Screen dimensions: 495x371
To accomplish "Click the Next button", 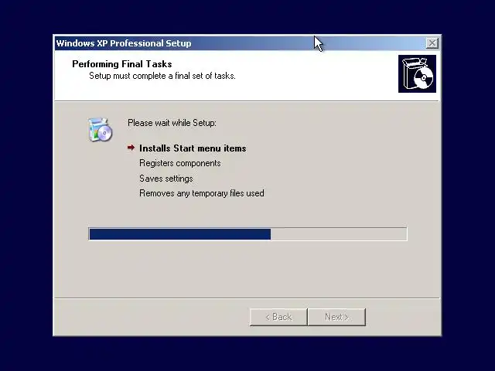I will pyautogui.click(x=337, y=317).
